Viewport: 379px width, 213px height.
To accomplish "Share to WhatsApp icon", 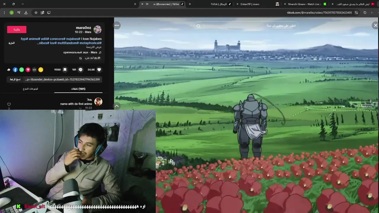I will [22, 70].
